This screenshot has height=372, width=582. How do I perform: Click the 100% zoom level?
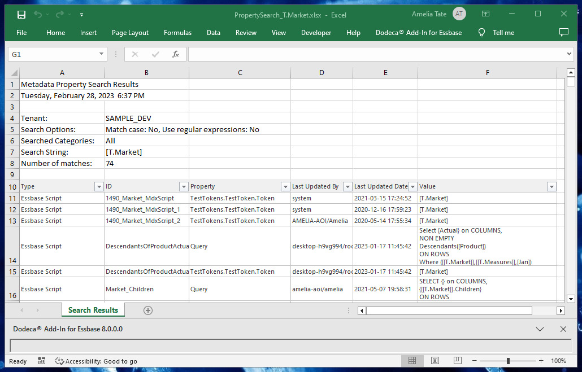pos(558,361)
